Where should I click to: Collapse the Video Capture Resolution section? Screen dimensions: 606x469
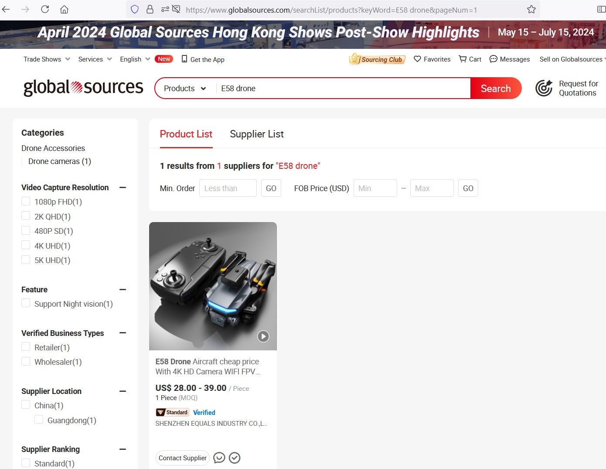[123, 188]
